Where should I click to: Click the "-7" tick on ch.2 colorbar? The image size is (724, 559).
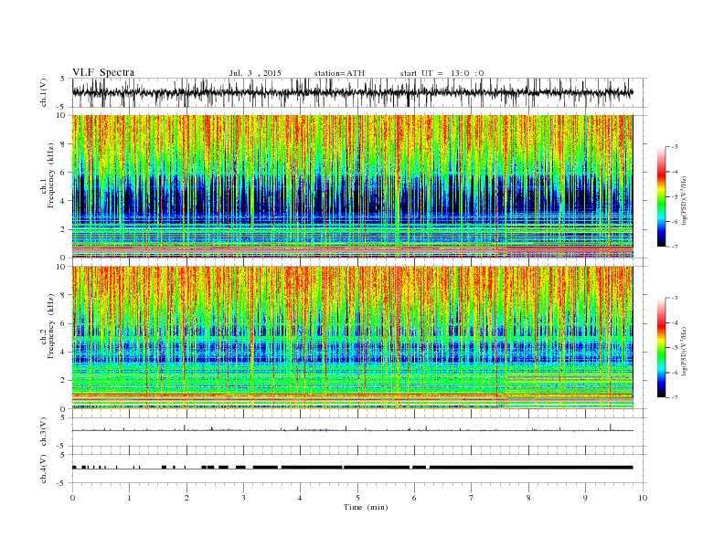tap(675, 397)
